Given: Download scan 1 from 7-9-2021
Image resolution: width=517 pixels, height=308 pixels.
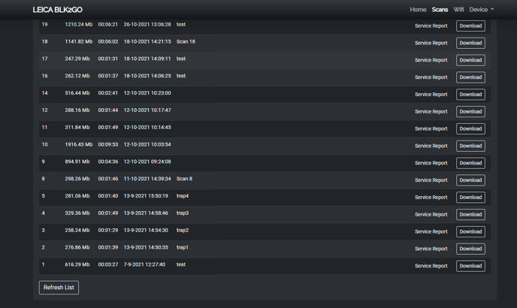Looking at the screenshot, I should coord(470,266).
